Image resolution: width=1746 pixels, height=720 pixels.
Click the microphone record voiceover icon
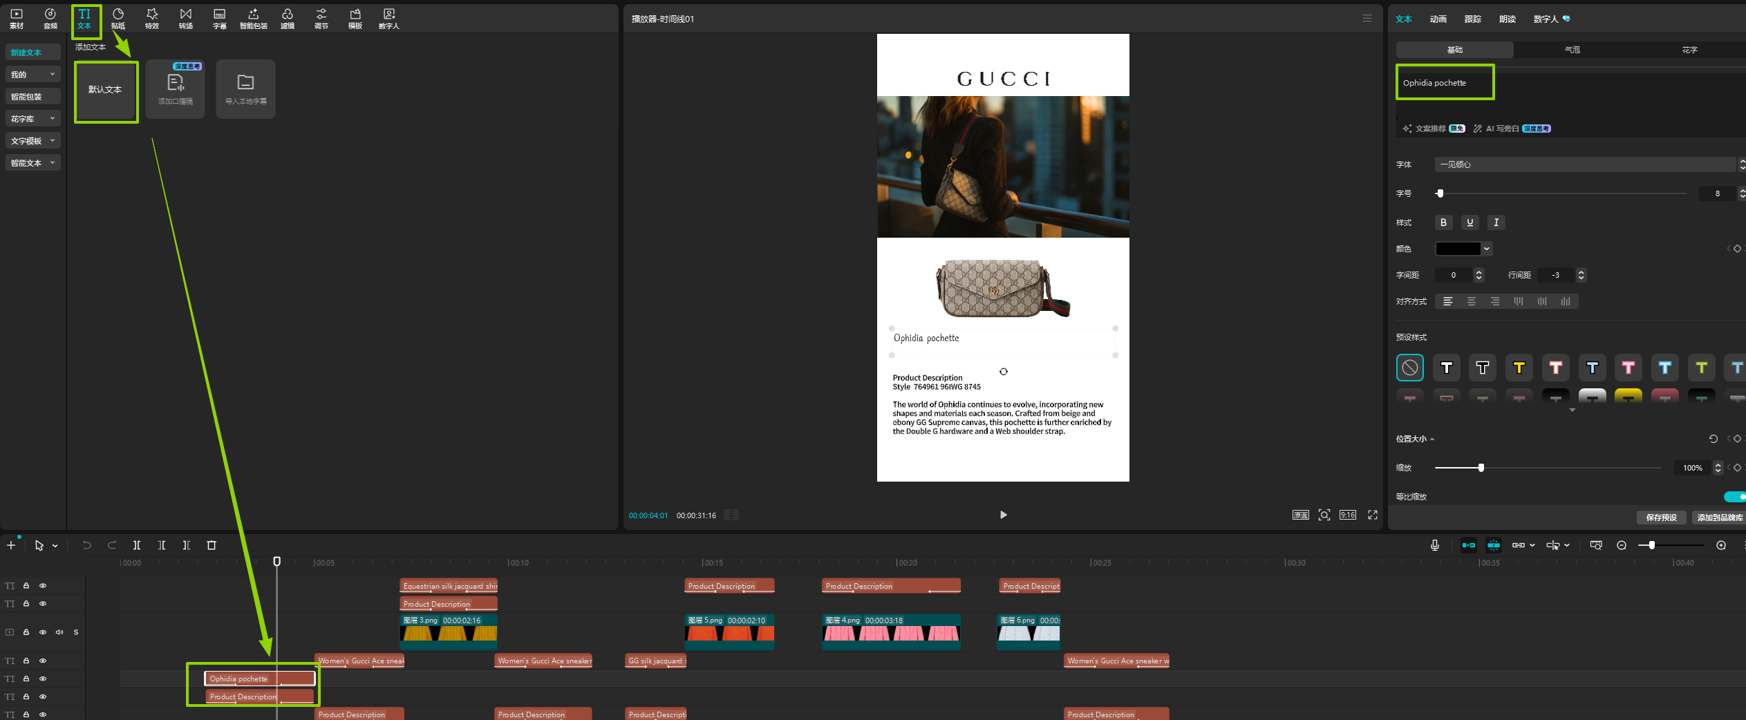click(x=1435, y=545)
